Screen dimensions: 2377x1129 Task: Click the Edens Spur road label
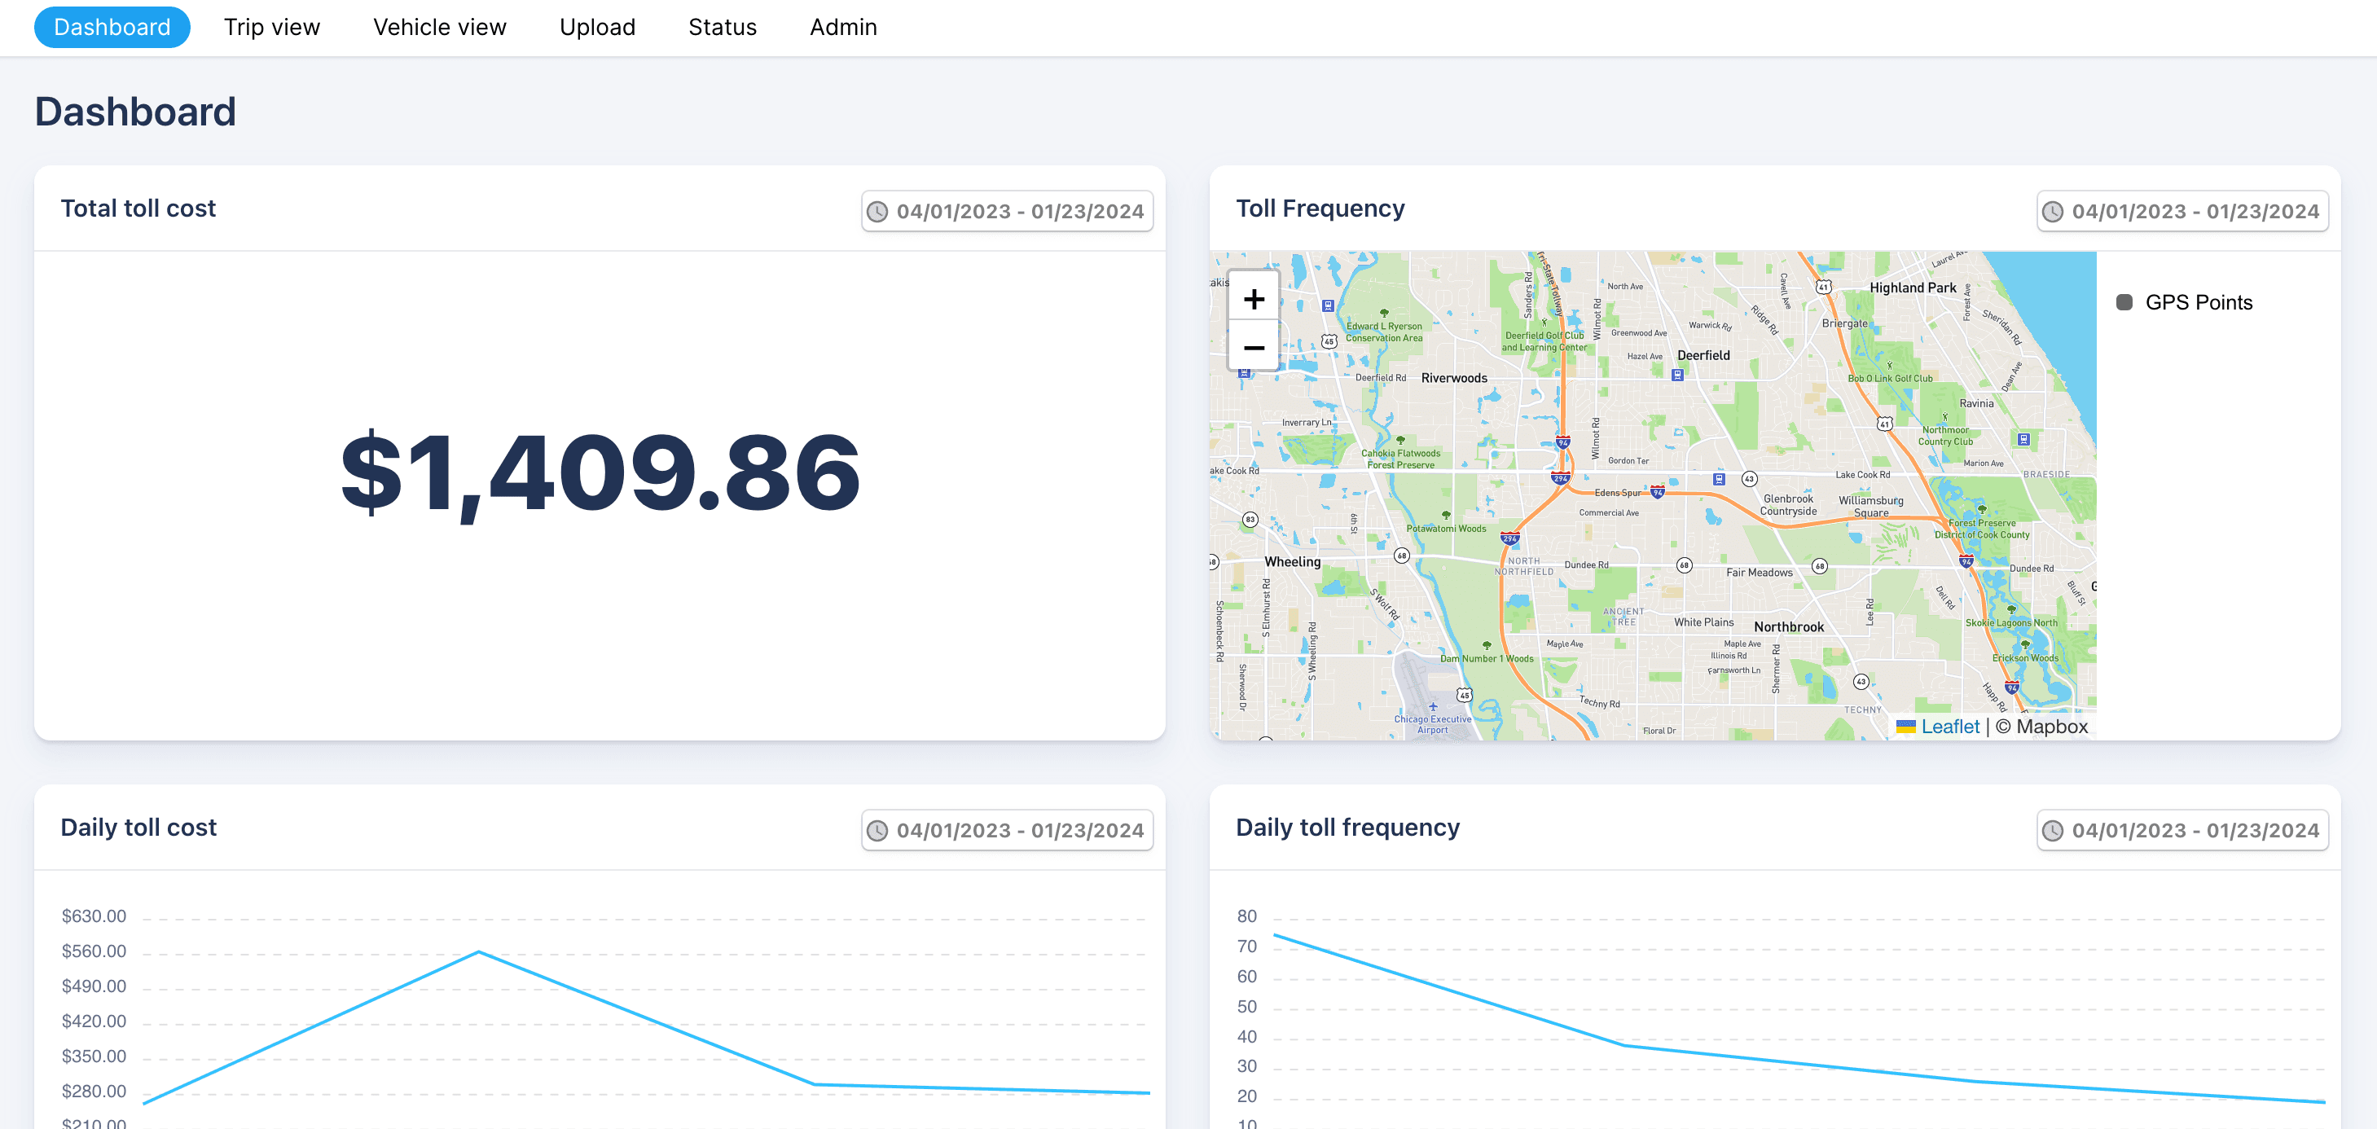(1618, 493)
